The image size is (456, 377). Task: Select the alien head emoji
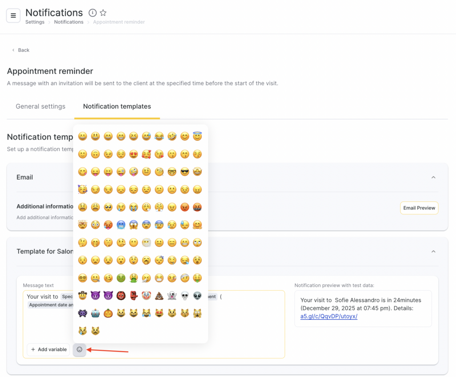point(197,295)
